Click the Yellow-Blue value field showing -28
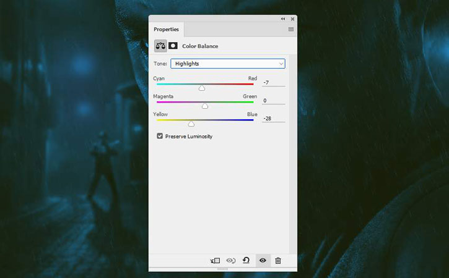 point(274,118)
